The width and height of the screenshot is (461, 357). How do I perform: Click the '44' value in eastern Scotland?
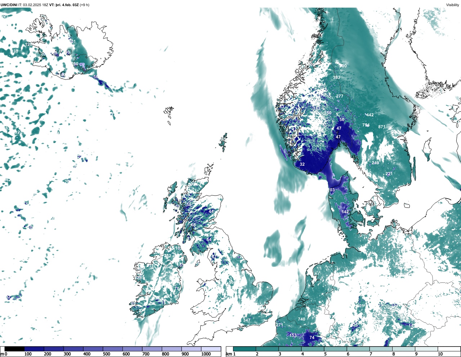[x=211, y=211]
